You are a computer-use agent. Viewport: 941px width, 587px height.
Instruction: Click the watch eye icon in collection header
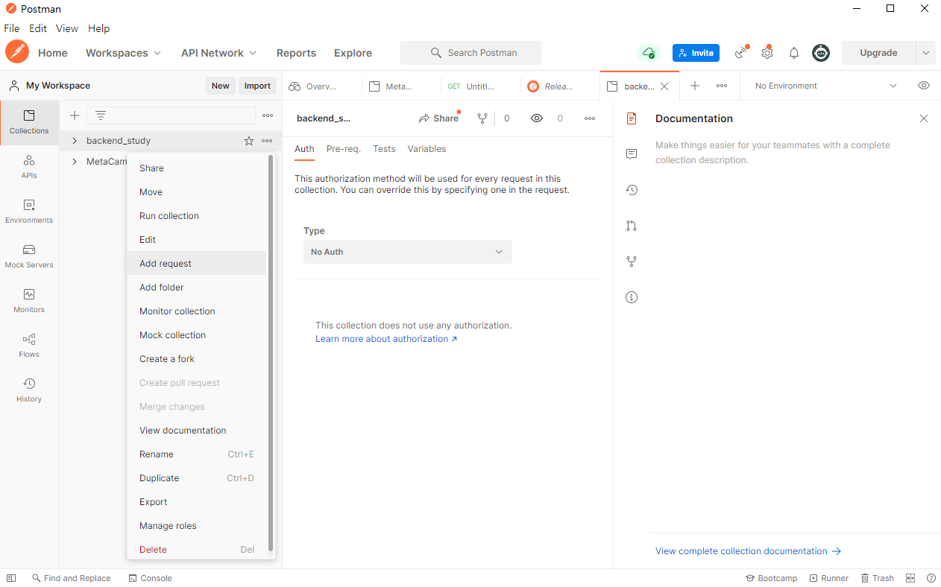537,118
